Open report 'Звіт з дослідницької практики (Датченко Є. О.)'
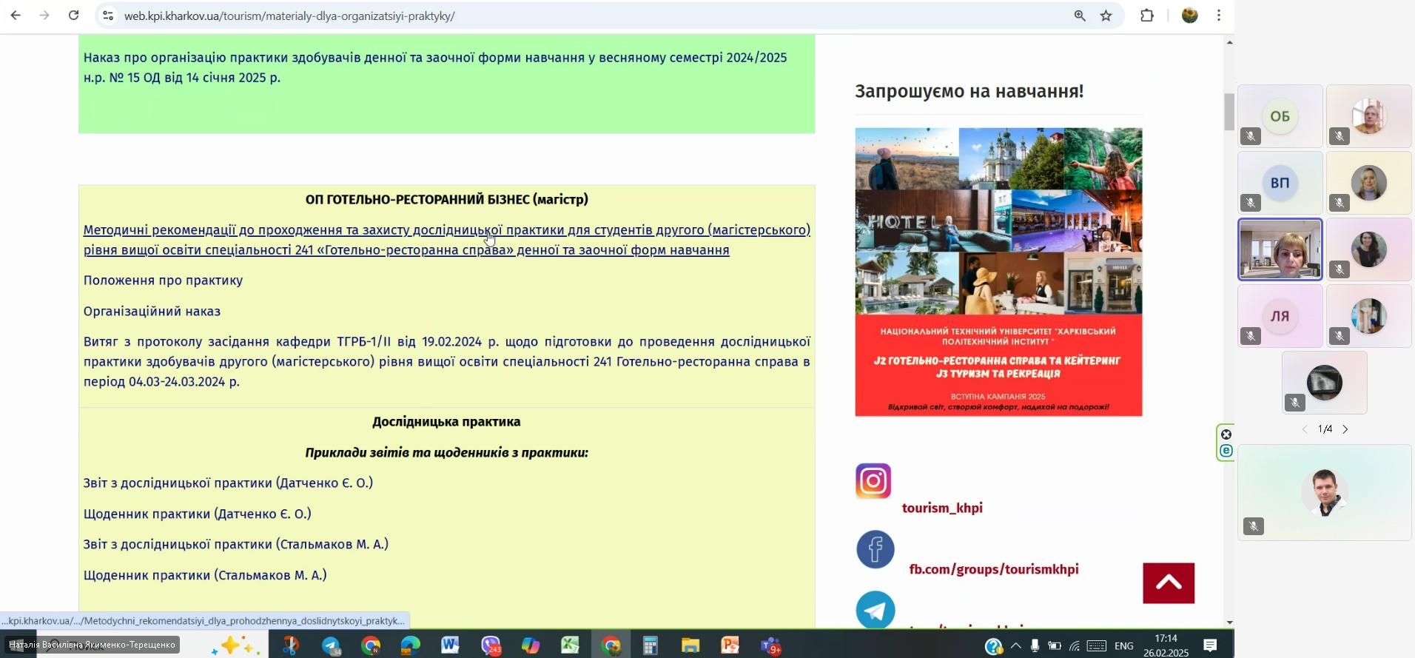 [x=228, y=483]
